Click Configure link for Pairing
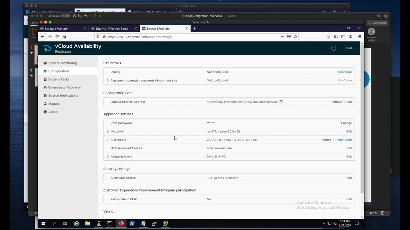This screenshot has width=410, height=230. click(x=345, y=72)
